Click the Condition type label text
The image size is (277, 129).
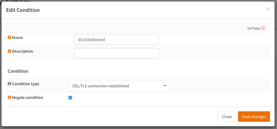tap(26, 84)
